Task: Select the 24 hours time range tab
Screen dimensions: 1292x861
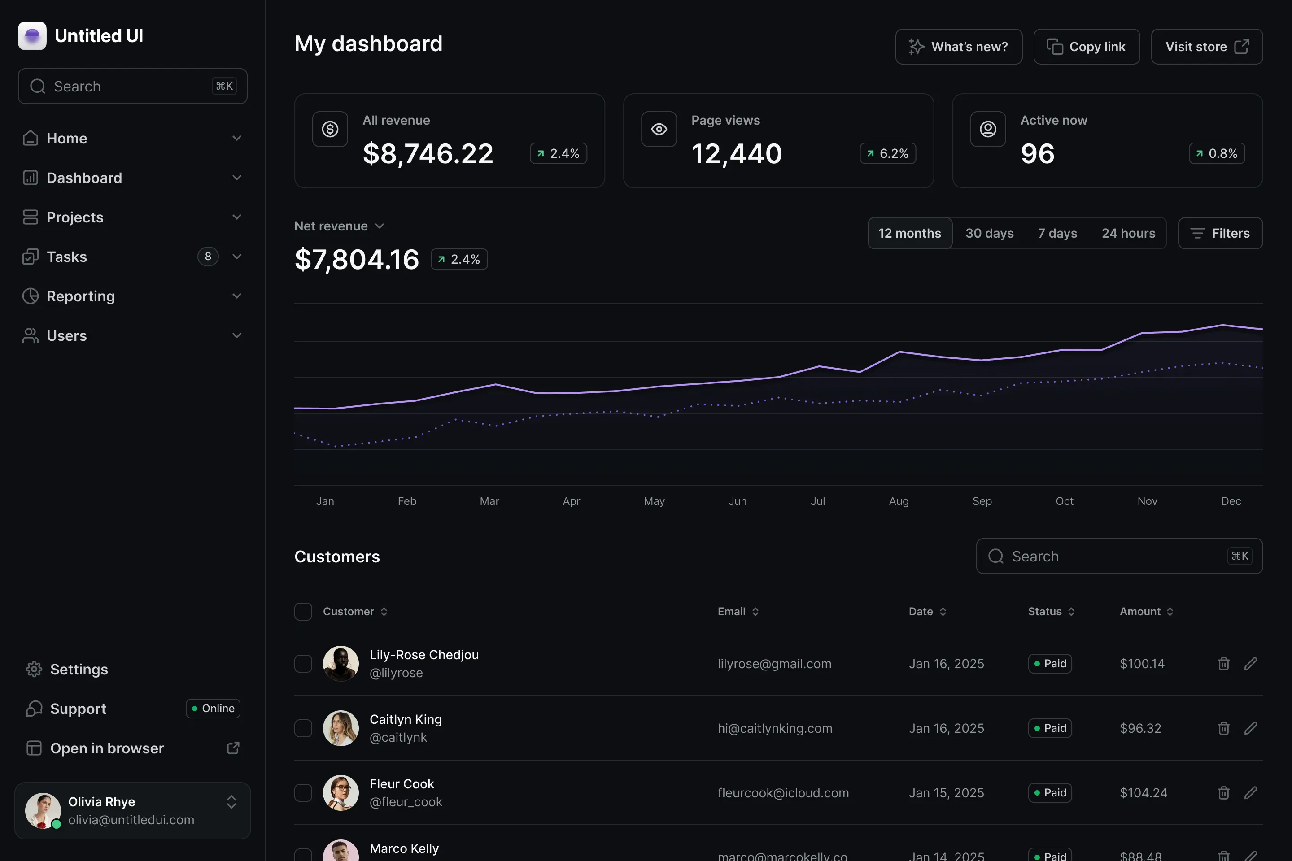Action: [1128, 233]
